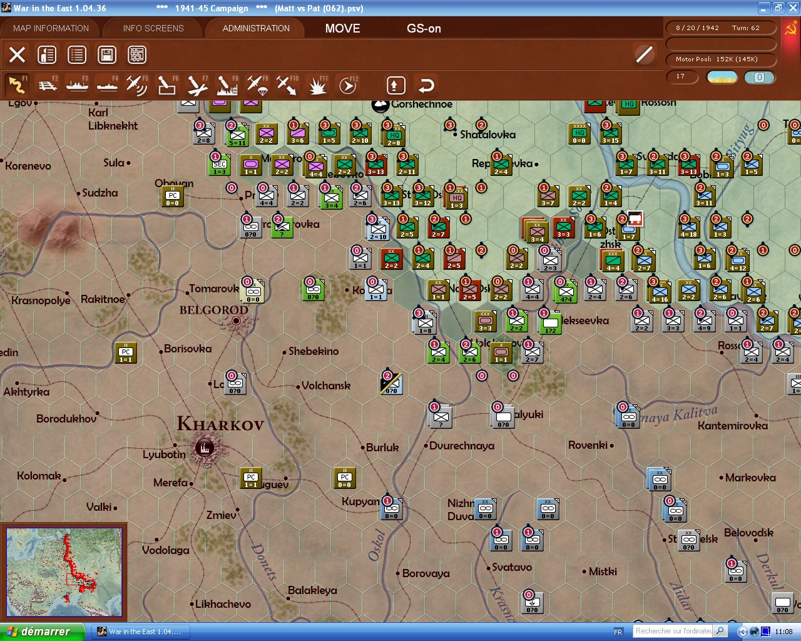The image size is (801, 641).
Task: Switch to the ADMINISTRATION tab
Action: pos(256,28)
